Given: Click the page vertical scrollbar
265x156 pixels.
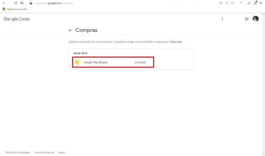Looking at the screenshot, I should tap(264, 84).
